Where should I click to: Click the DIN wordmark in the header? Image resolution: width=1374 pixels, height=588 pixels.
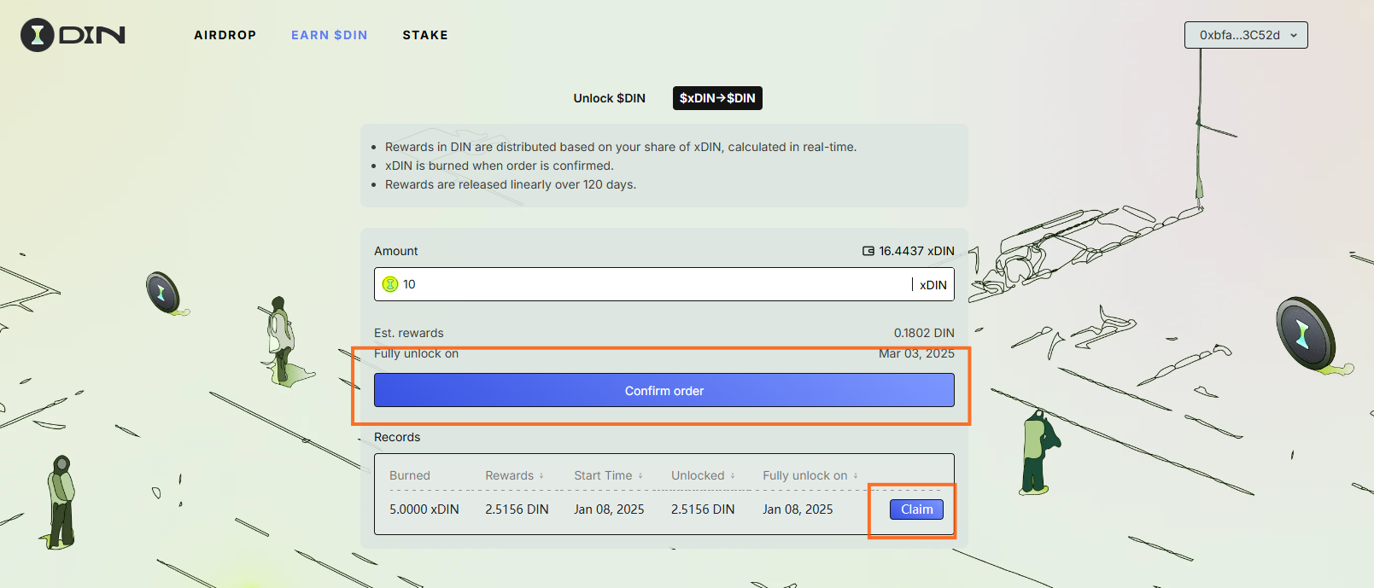click(x=92, y=35)
